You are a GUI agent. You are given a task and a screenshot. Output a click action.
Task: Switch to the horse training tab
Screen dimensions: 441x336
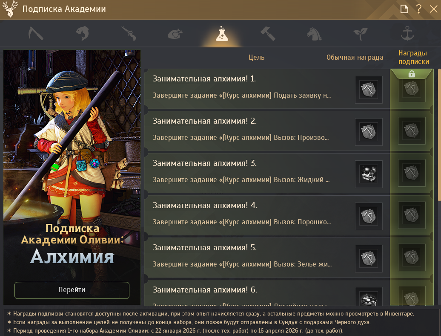[314, 34]
